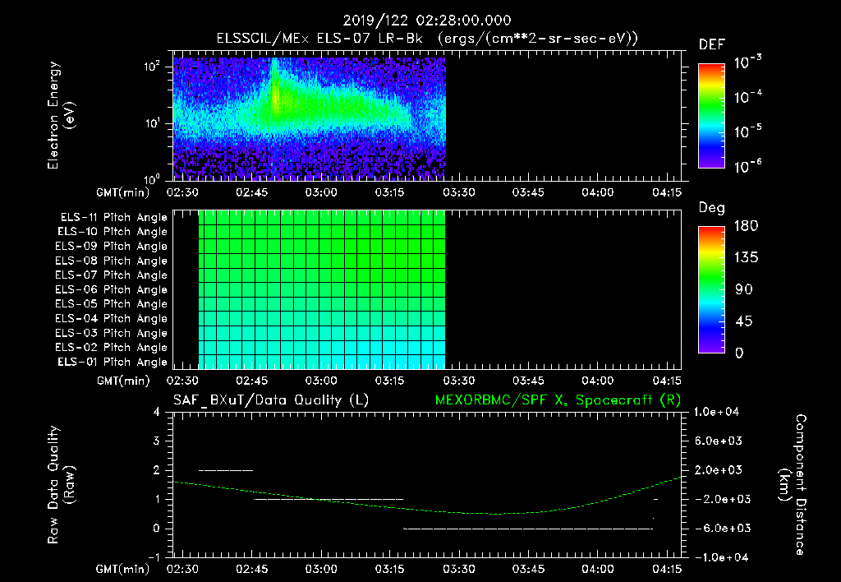The image size is (841, 582).
Task: Select the ELS-04 Pitch Angle row label
Action: 111,319
